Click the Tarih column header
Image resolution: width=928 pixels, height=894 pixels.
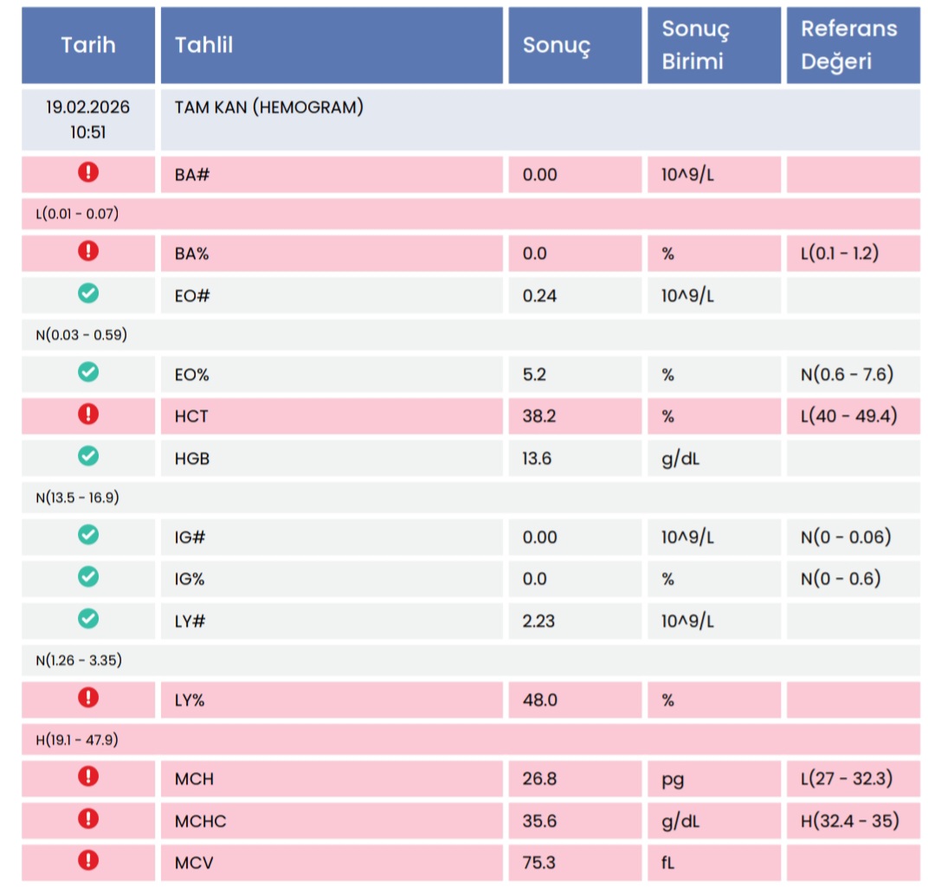pos(88,45)
